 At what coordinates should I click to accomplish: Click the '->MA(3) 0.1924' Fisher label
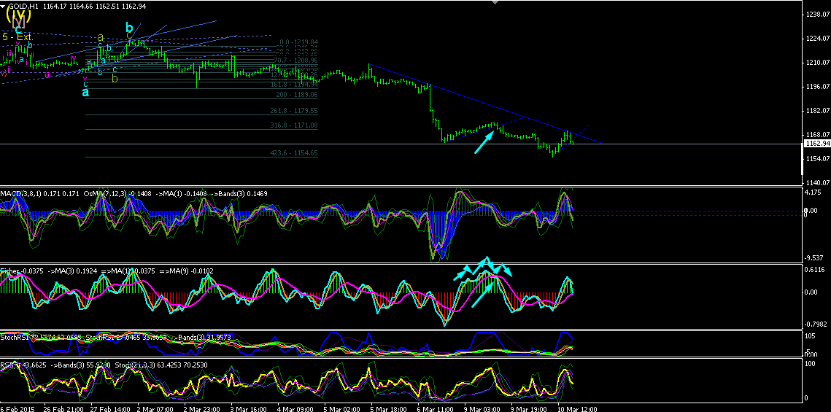[x=72, y=271]
